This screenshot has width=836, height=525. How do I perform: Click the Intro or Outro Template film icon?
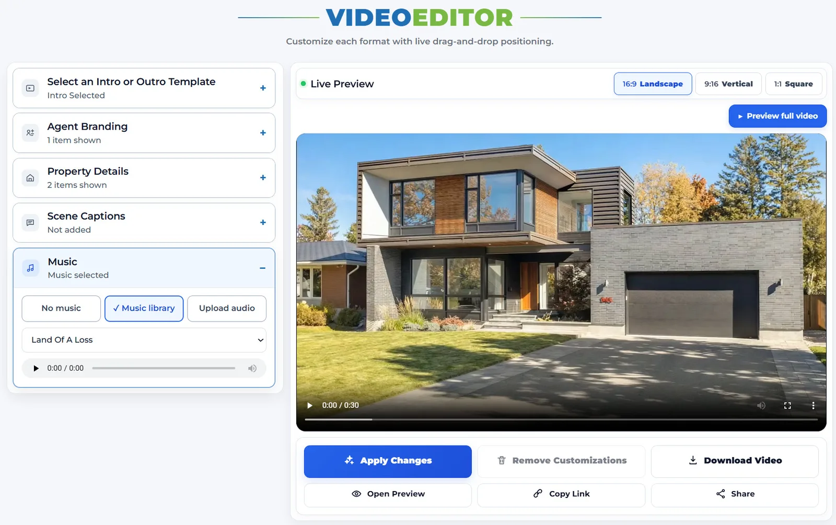point(30,88)
